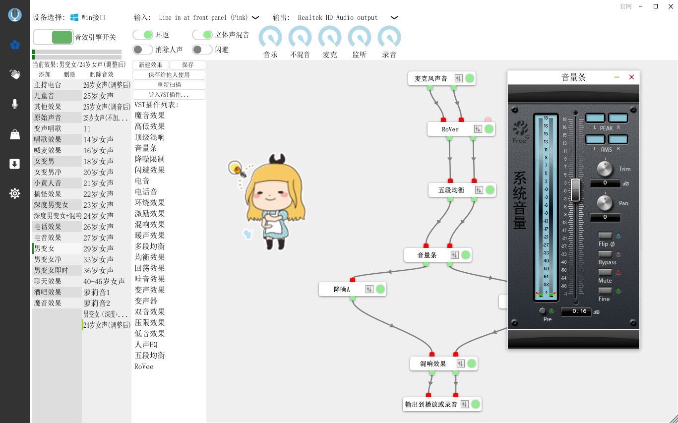Toggle the 音效引擎开关 master switch
The width and height of the screenshot is (678, 423).
(54, 37)
